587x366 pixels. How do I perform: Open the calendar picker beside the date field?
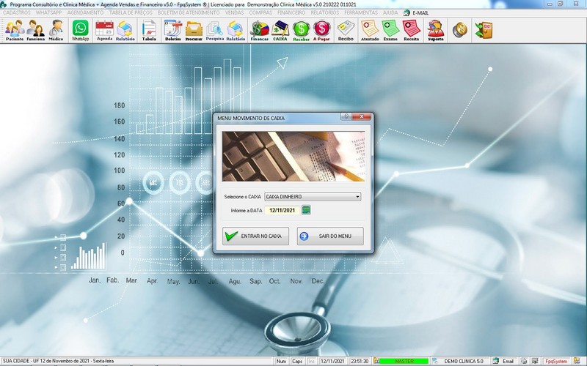pos(306,210)
